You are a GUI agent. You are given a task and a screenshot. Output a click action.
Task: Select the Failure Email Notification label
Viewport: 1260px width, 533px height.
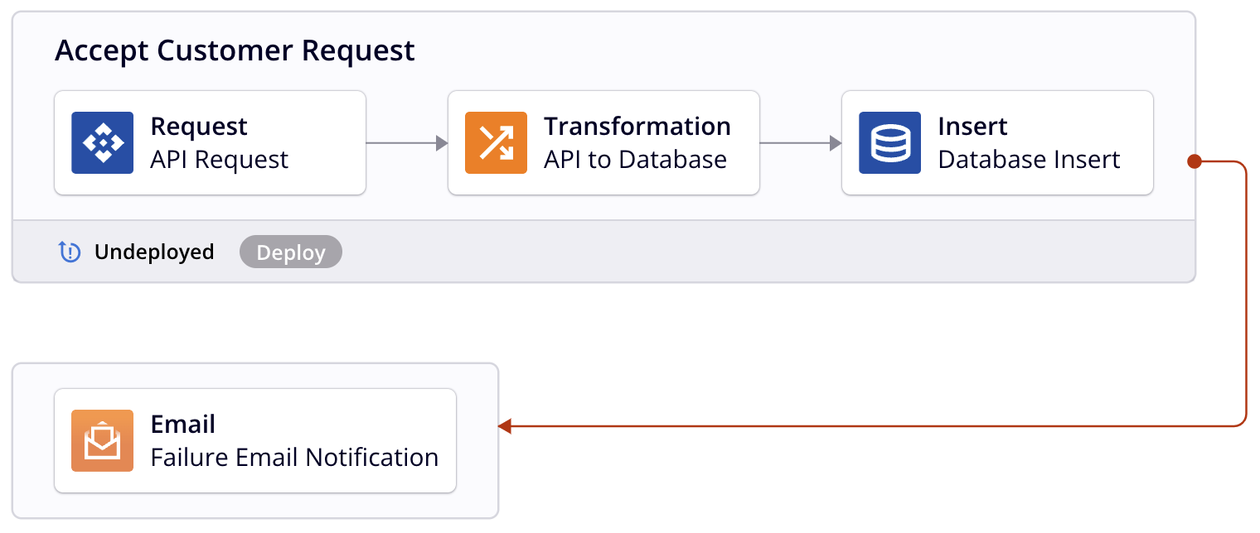(294, 457)
